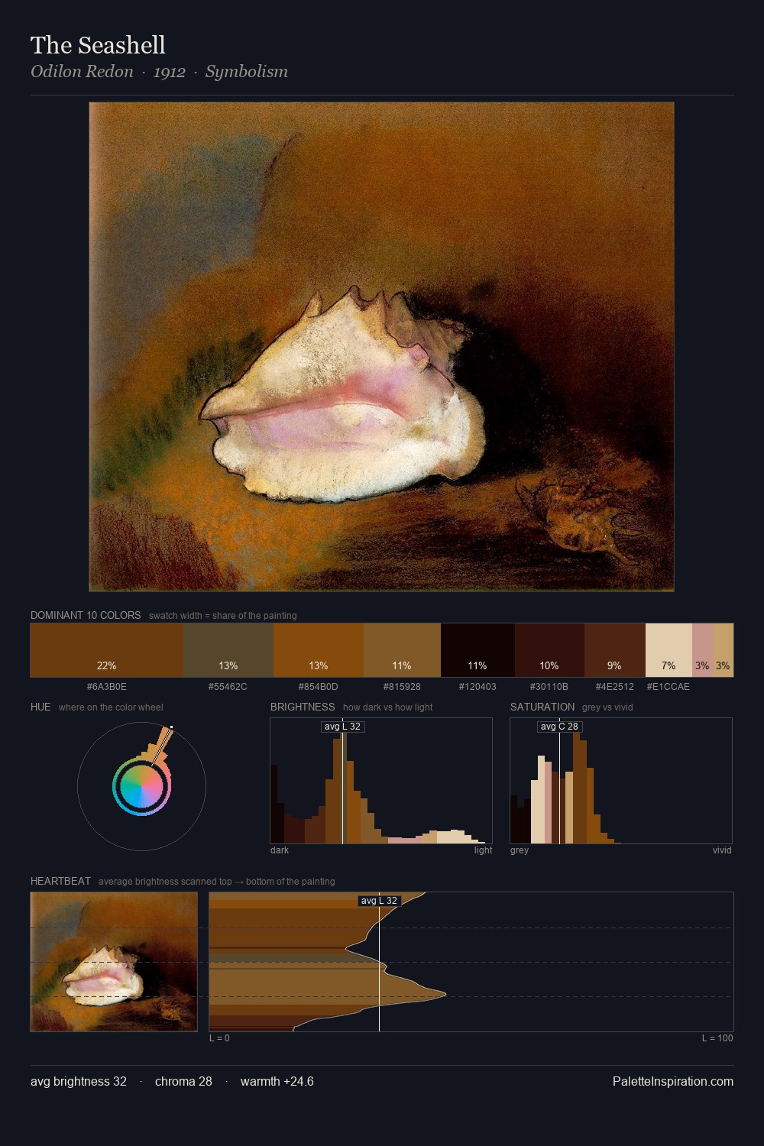Open the PaletteInspiration.com link
The image size is (764, 1146).
coord(673,1081)
